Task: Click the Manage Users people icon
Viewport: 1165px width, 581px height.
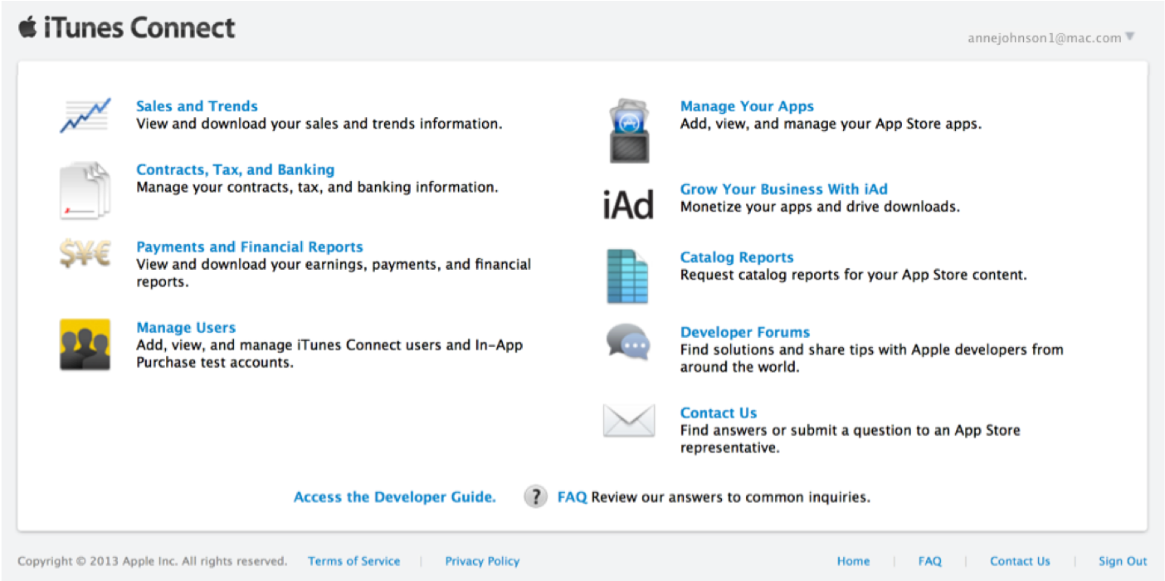Action: [85, 344]
